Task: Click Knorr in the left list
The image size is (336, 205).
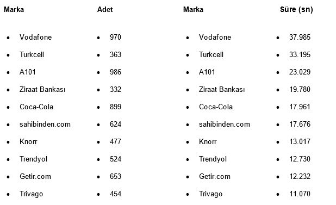Action: (x=28, y=141)
